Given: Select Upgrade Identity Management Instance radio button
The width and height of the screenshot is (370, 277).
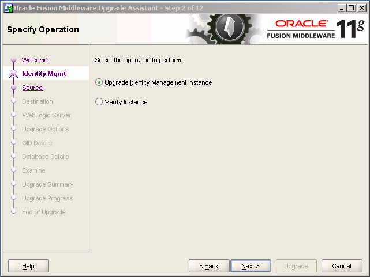Looking at the screenshot, I should pyautogui.click(x=99, y=82).
